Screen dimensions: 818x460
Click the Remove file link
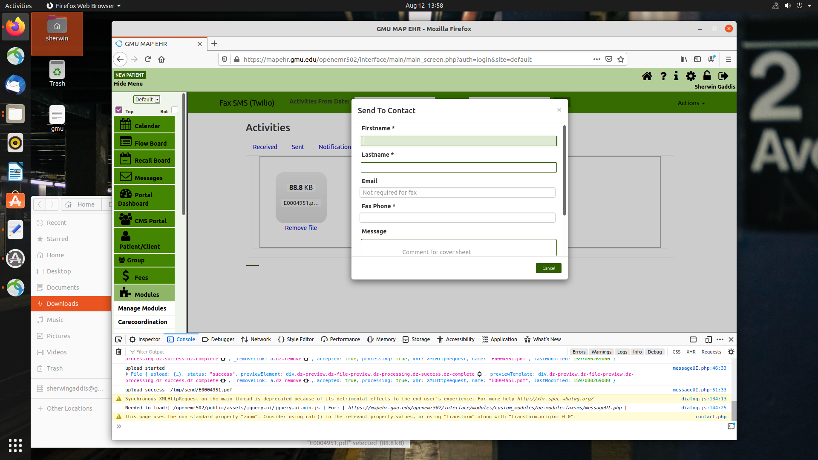(301, 228)
